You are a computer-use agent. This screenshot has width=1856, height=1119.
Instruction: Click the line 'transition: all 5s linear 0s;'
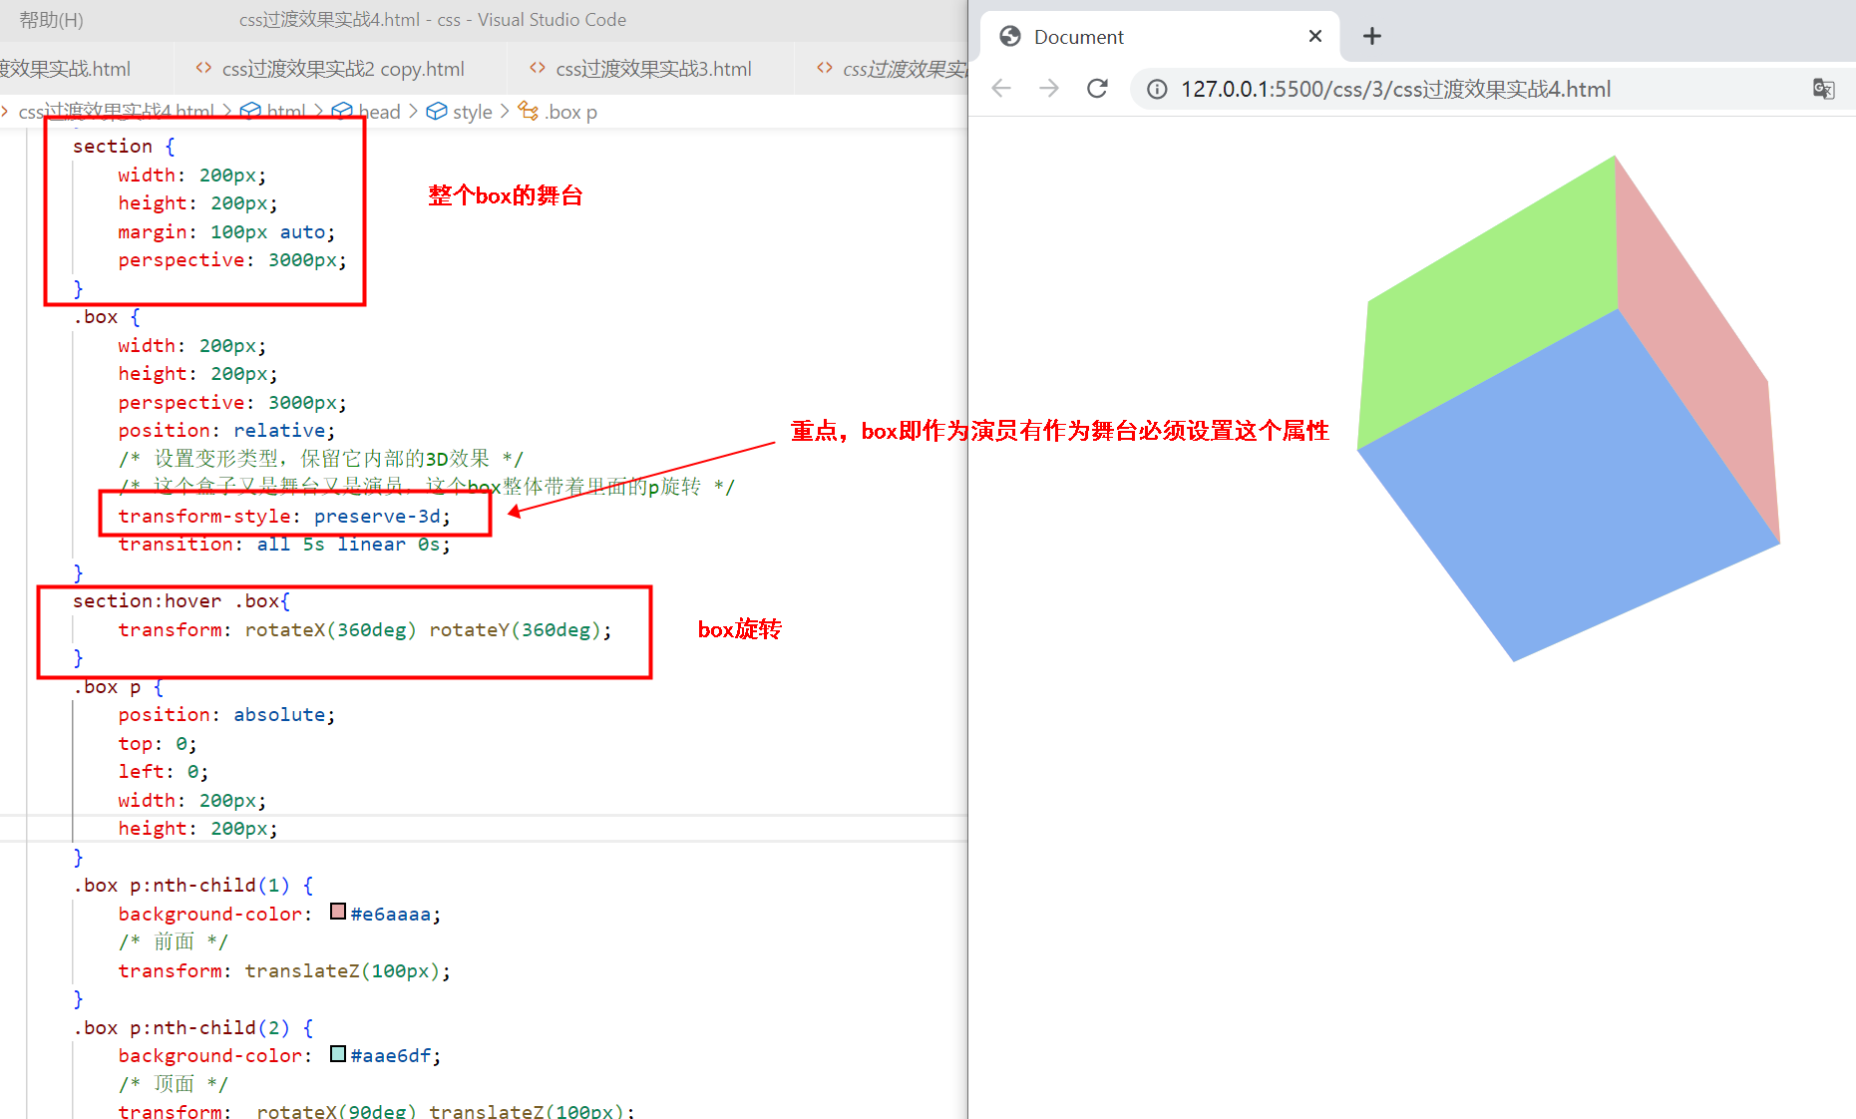(284, 545)
